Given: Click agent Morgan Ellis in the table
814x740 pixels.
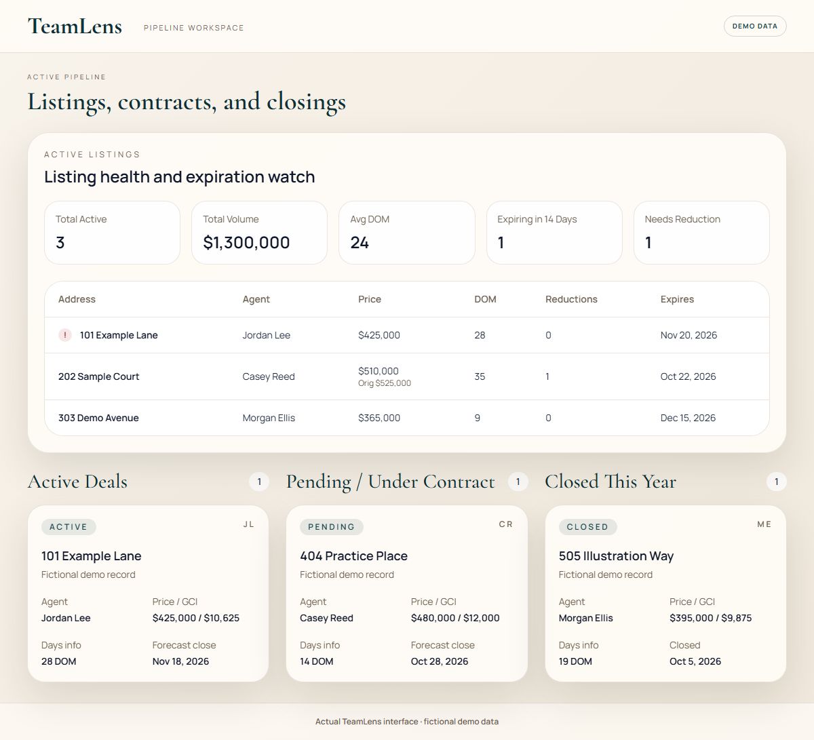Looking at the screenshot, I should 269,418.
